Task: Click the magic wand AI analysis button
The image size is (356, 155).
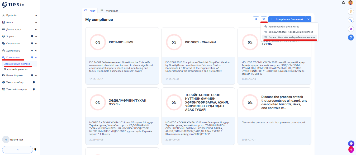Action: pos(264,19)
